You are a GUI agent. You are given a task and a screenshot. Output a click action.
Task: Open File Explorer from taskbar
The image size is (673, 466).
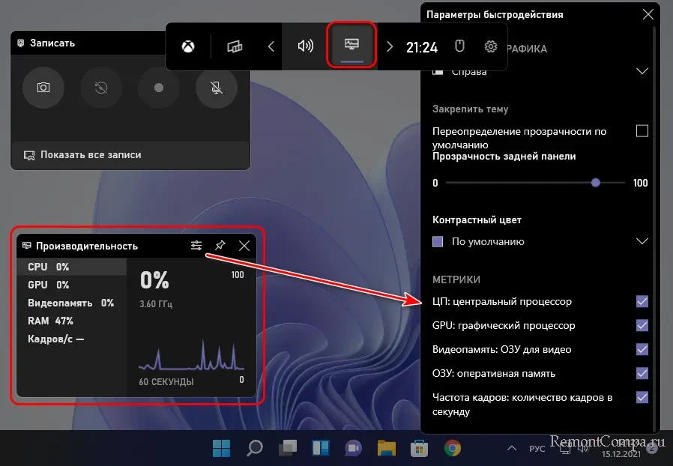(386, 449)
